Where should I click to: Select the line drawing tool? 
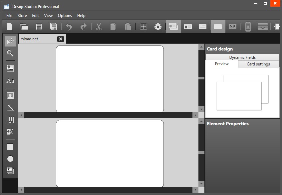10,107
